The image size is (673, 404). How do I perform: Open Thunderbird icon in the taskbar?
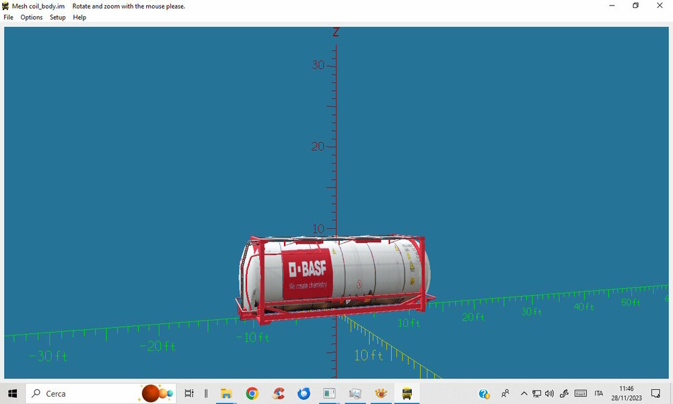304,393
